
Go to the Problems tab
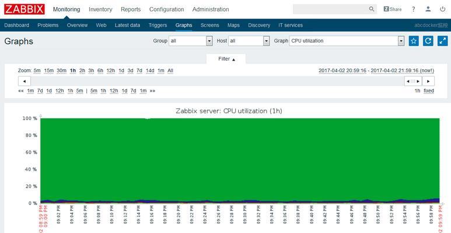click(48, 25)
